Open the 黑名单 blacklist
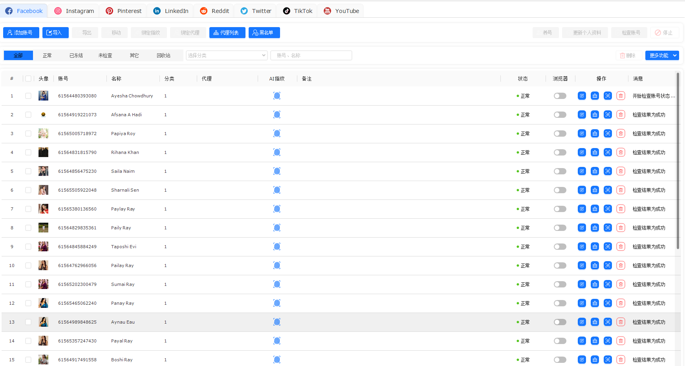 click(264, 33)
